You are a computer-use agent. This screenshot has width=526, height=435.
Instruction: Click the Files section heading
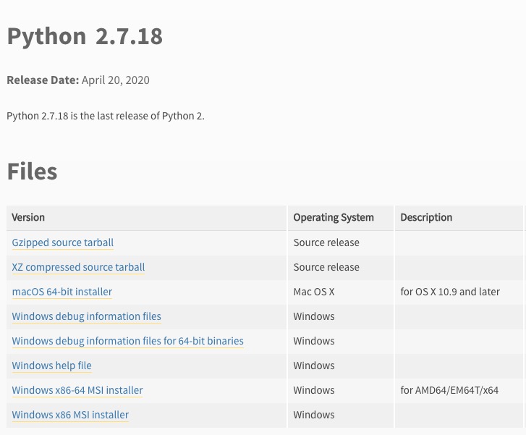tap(33, 172)
